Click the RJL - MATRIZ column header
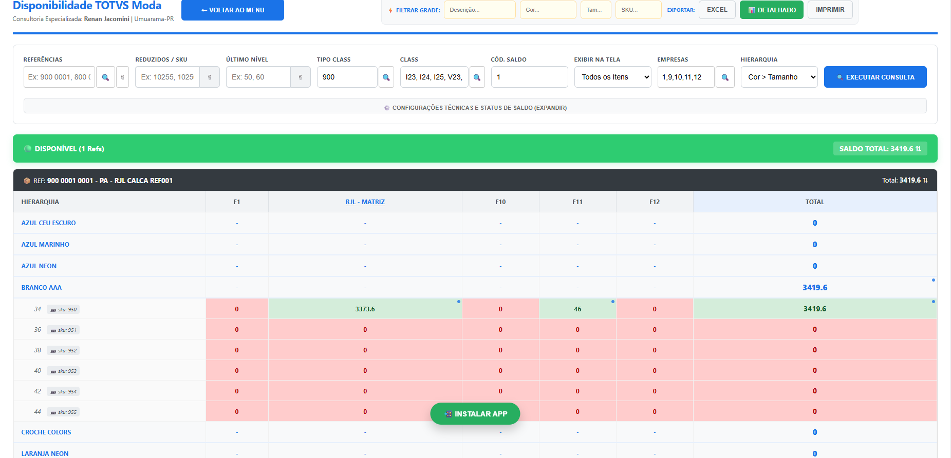 [x=365, y=202]
